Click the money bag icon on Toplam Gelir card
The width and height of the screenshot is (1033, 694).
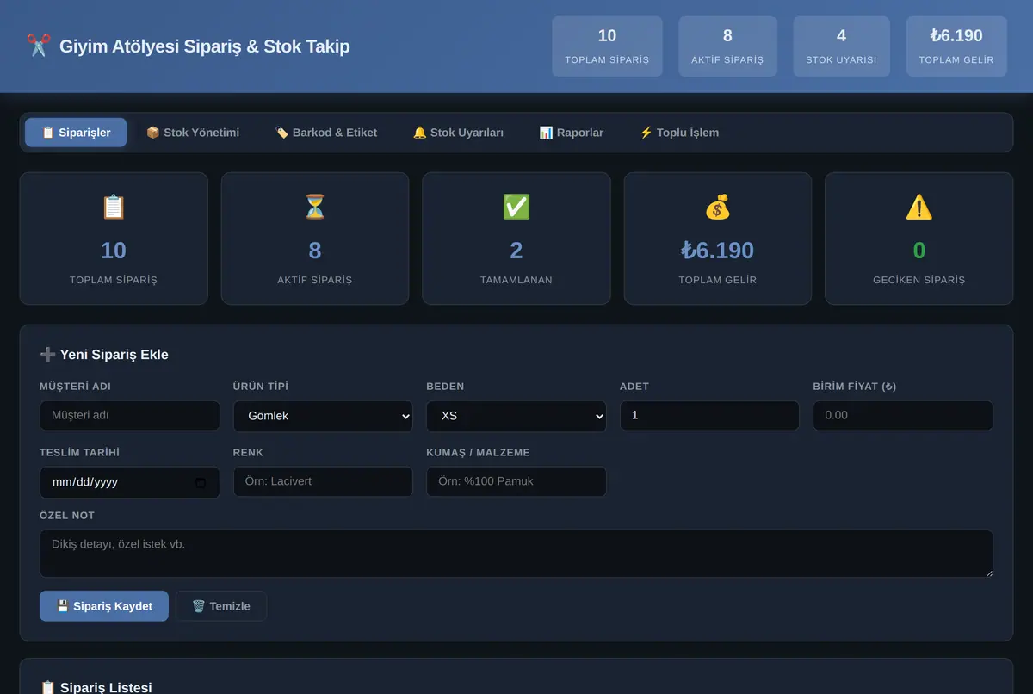(717, 207)
